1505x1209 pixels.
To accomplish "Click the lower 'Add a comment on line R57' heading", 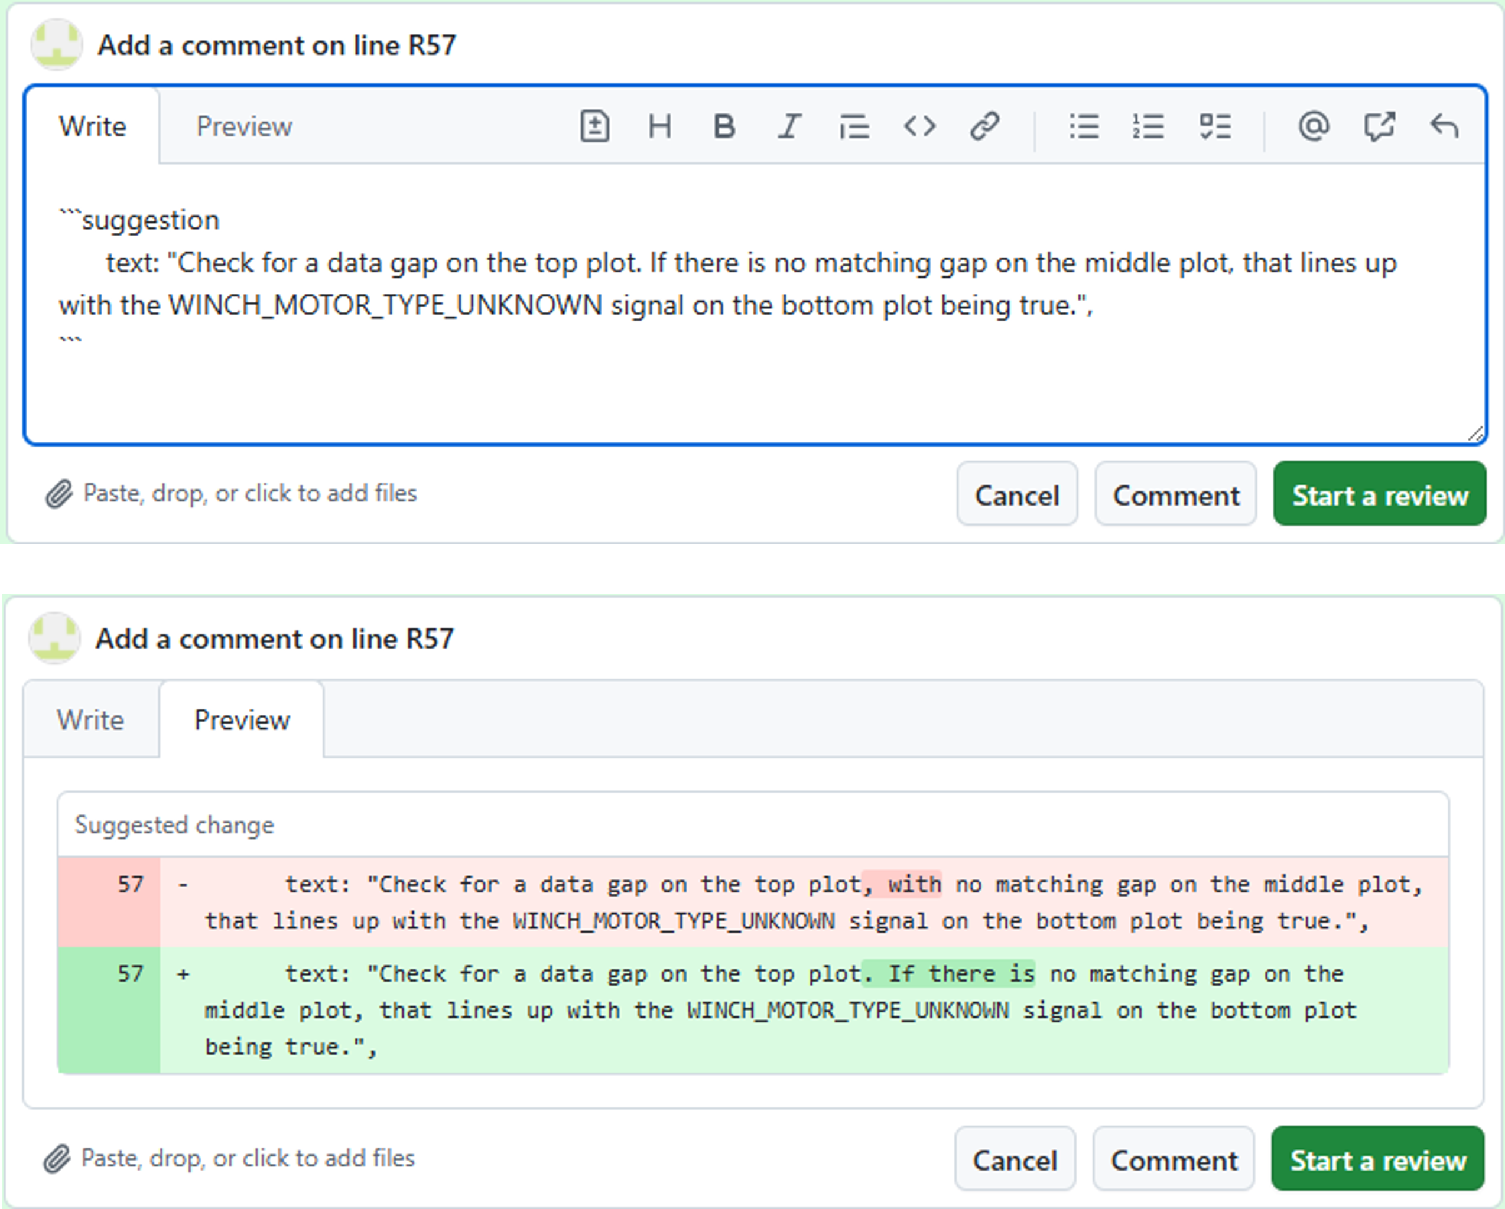I will [x=274, y=639].
